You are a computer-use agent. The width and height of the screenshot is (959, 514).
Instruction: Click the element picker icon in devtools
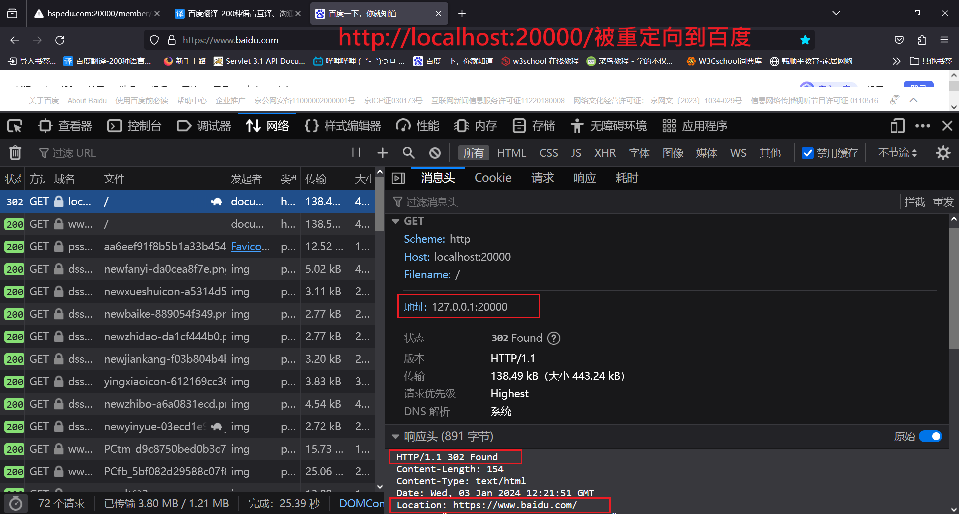(x=15, y=126)
